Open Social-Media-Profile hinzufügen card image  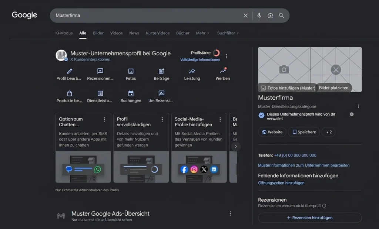(199, 167)
